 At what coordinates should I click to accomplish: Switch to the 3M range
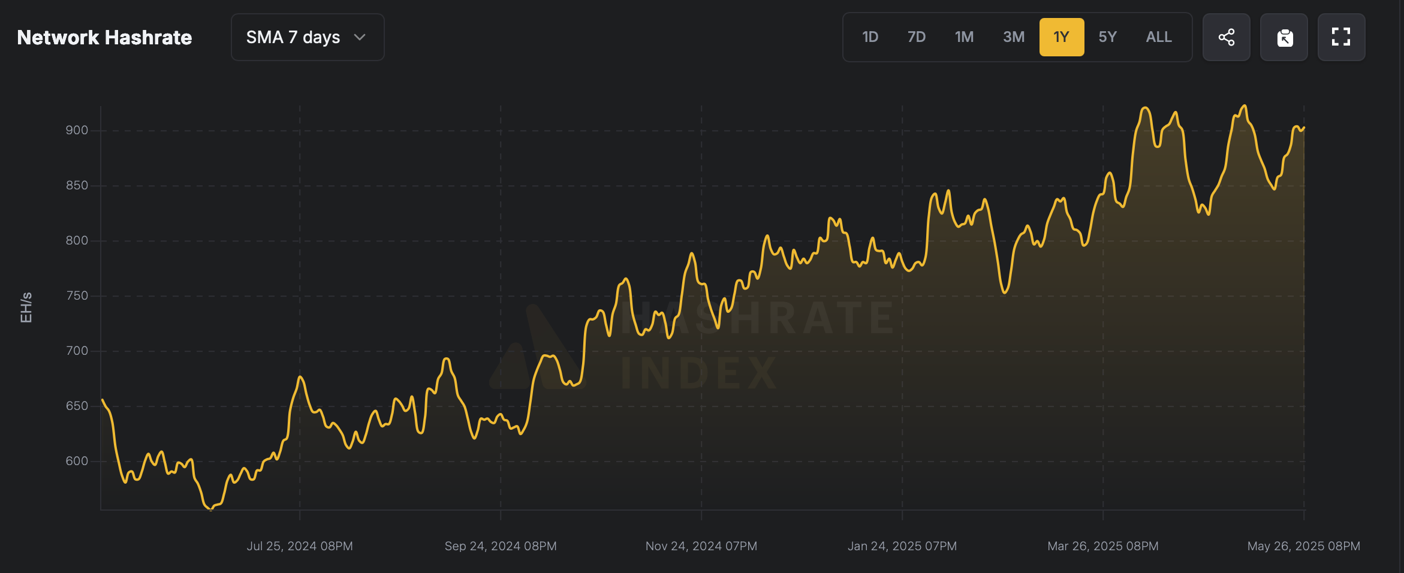click(x=1014, y=37)
